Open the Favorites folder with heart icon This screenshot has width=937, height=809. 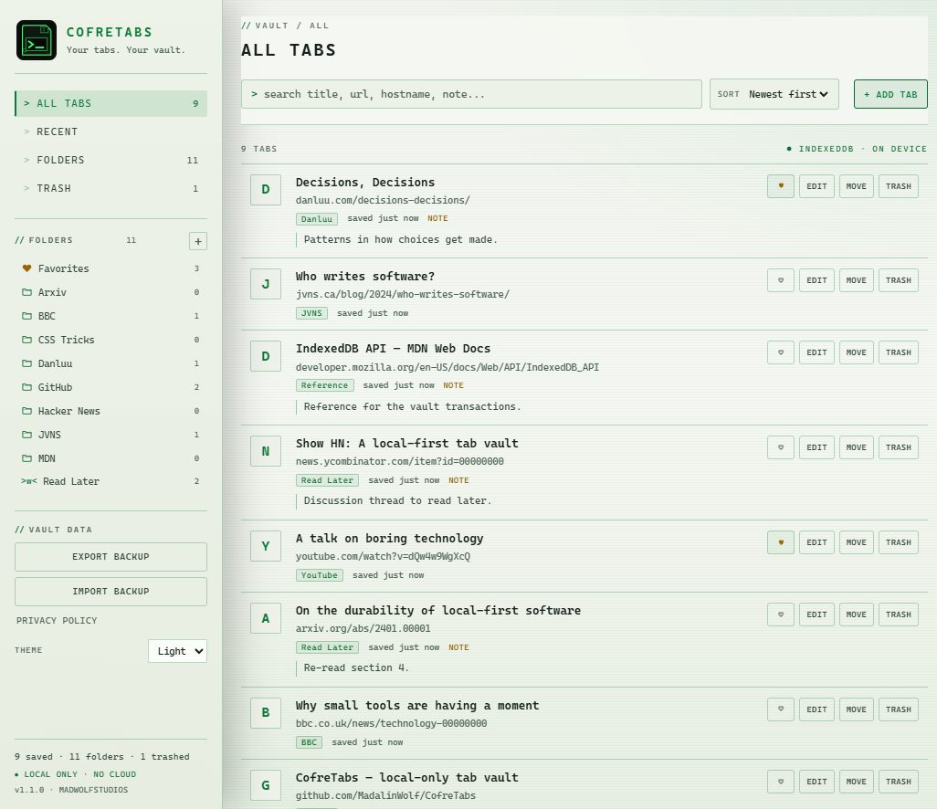point(111,268)
